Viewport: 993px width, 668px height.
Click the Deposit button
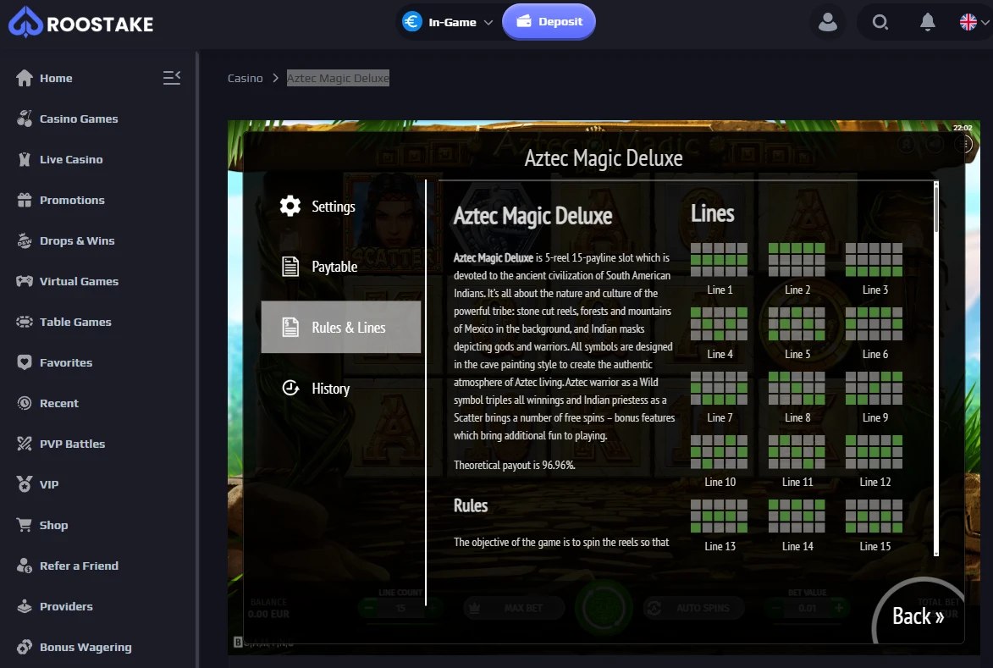549,21
